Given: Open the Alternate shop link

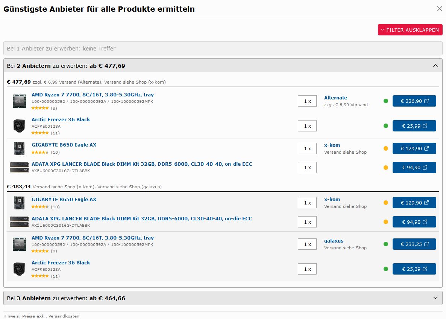Looking at the screenshot, I should tap(335, 98).
